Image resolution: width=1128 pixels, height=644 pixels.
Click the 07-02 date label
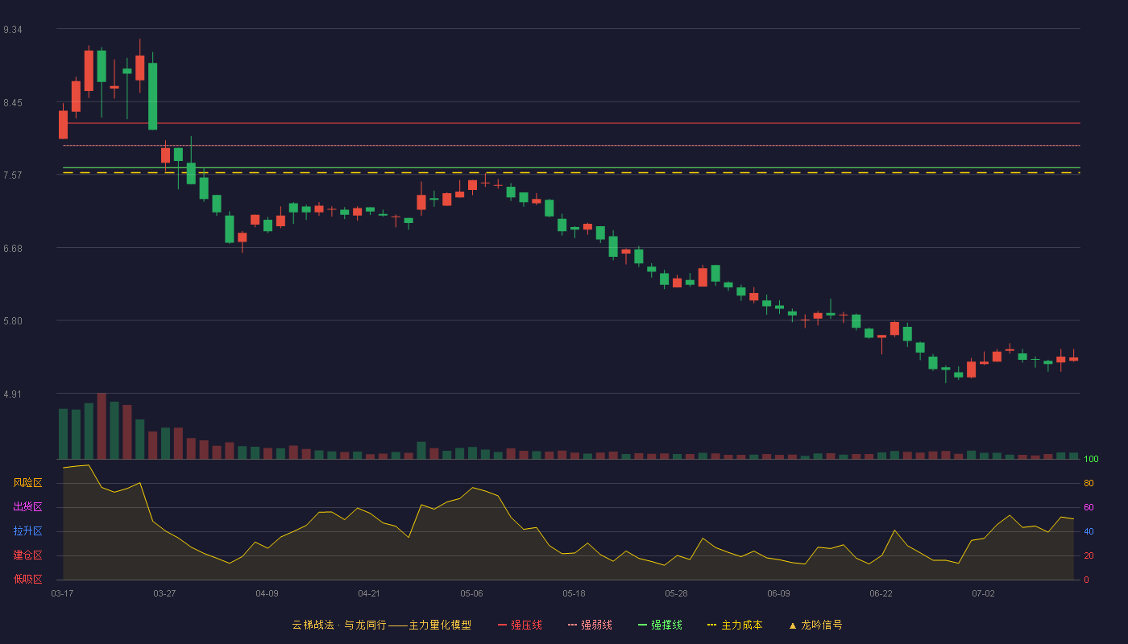(x=983, y=593)
